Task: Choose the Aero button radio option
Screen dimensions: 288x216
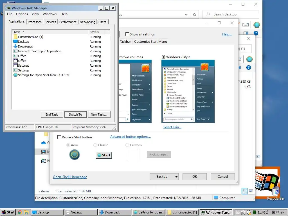Action: 68,145
